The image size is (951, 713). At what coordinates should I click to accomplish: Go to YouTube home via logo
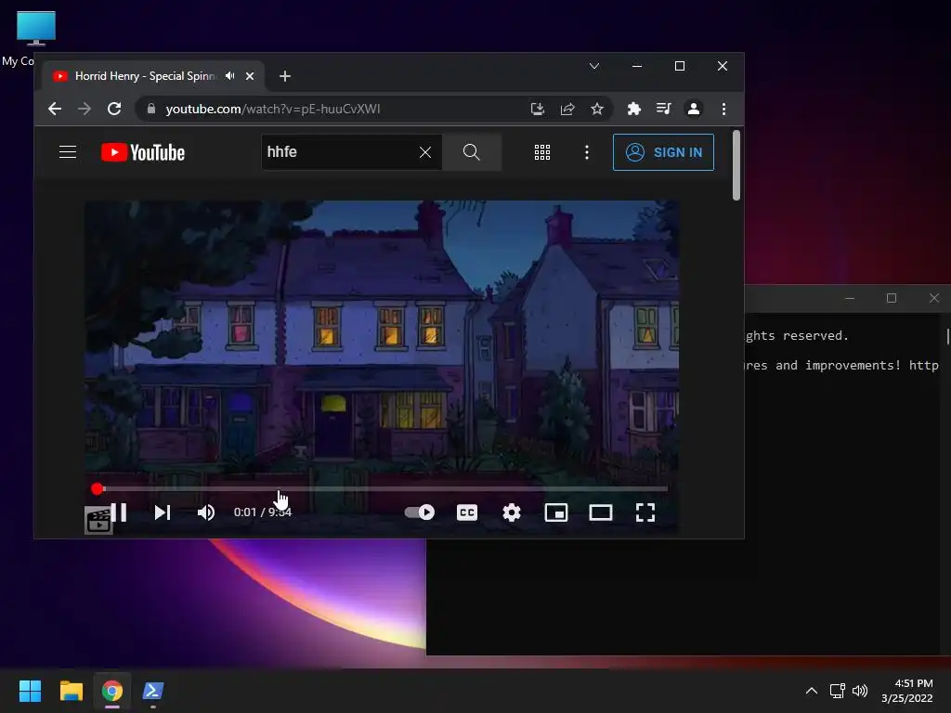click(x=143, y=152)
